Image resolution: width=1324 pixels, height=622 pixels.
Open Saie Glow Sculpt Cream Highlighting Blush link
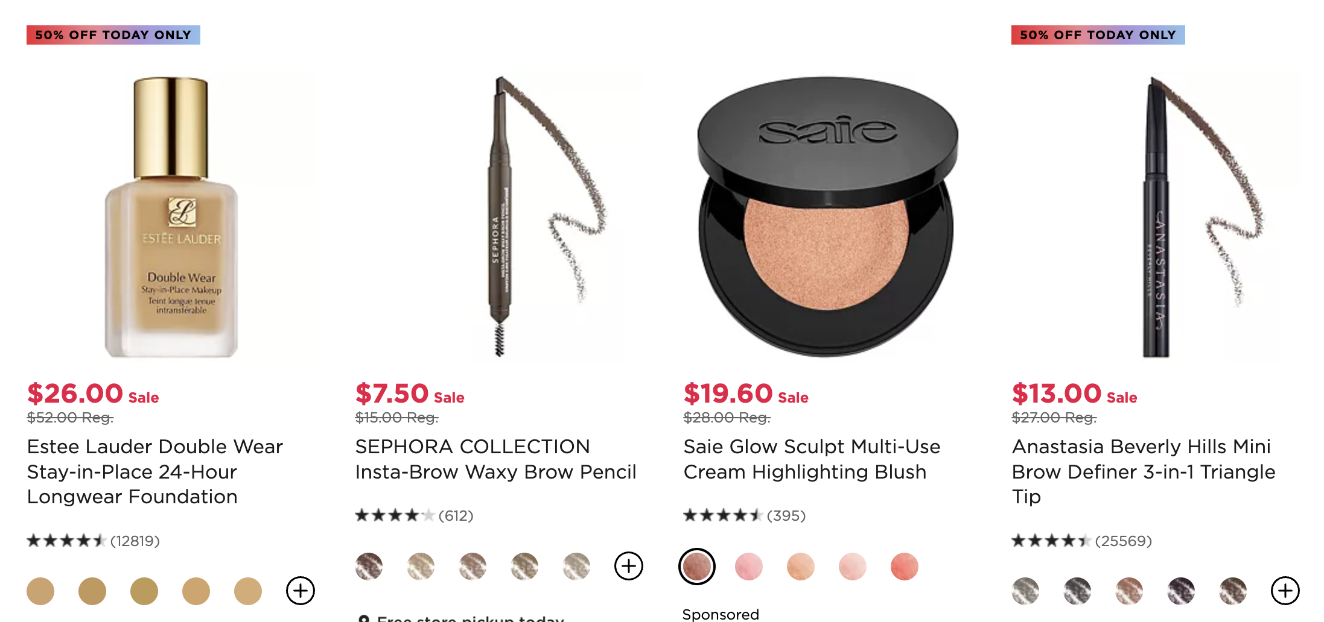(x=812, y=459)
